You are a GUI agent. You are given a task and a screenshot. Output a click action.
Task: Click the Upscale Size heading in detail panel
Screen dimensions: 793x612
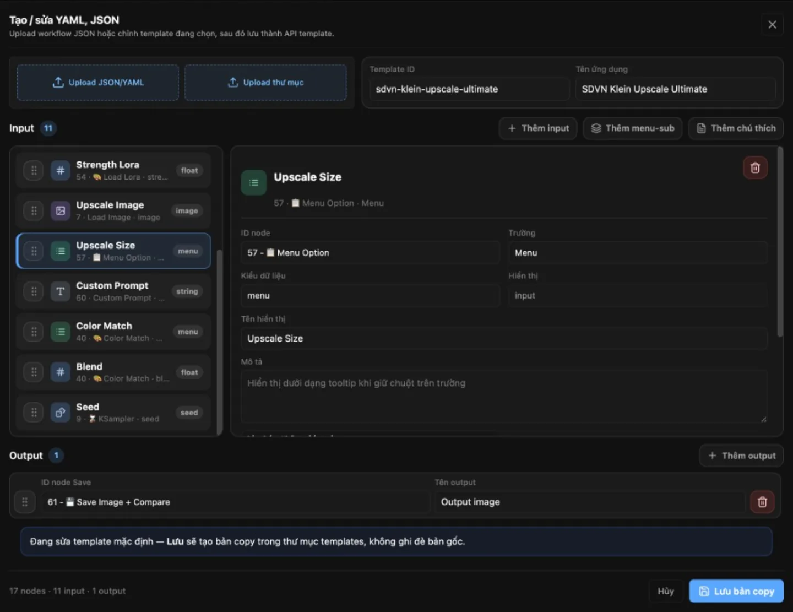[x=308, y=177]
